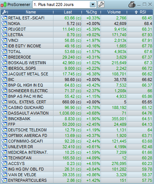Select the TOTAL name cell

pyautogui.click(x=30, y=52)
